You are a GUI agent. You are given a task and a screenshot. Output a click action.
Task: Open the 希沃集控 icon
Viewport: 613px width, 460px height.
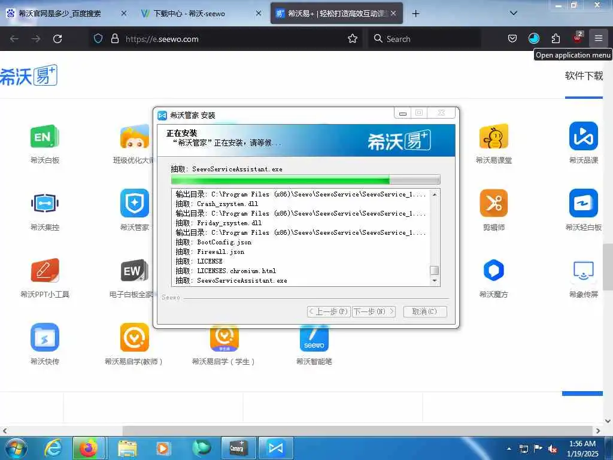[44, 203]
